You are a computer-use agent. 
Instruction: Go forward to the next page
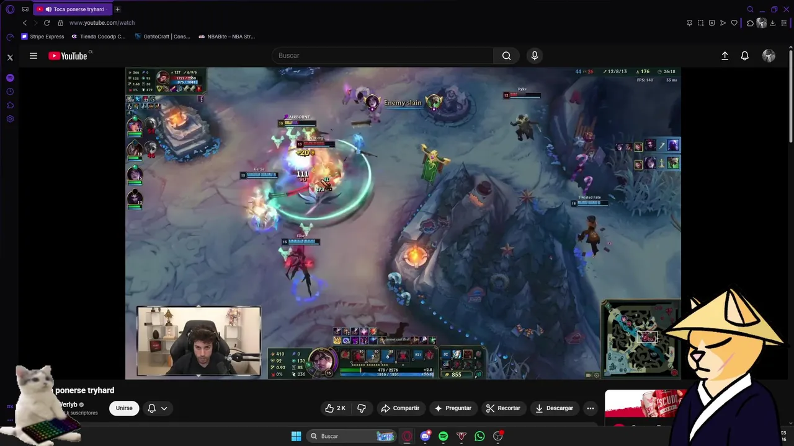tap(35, 23)
